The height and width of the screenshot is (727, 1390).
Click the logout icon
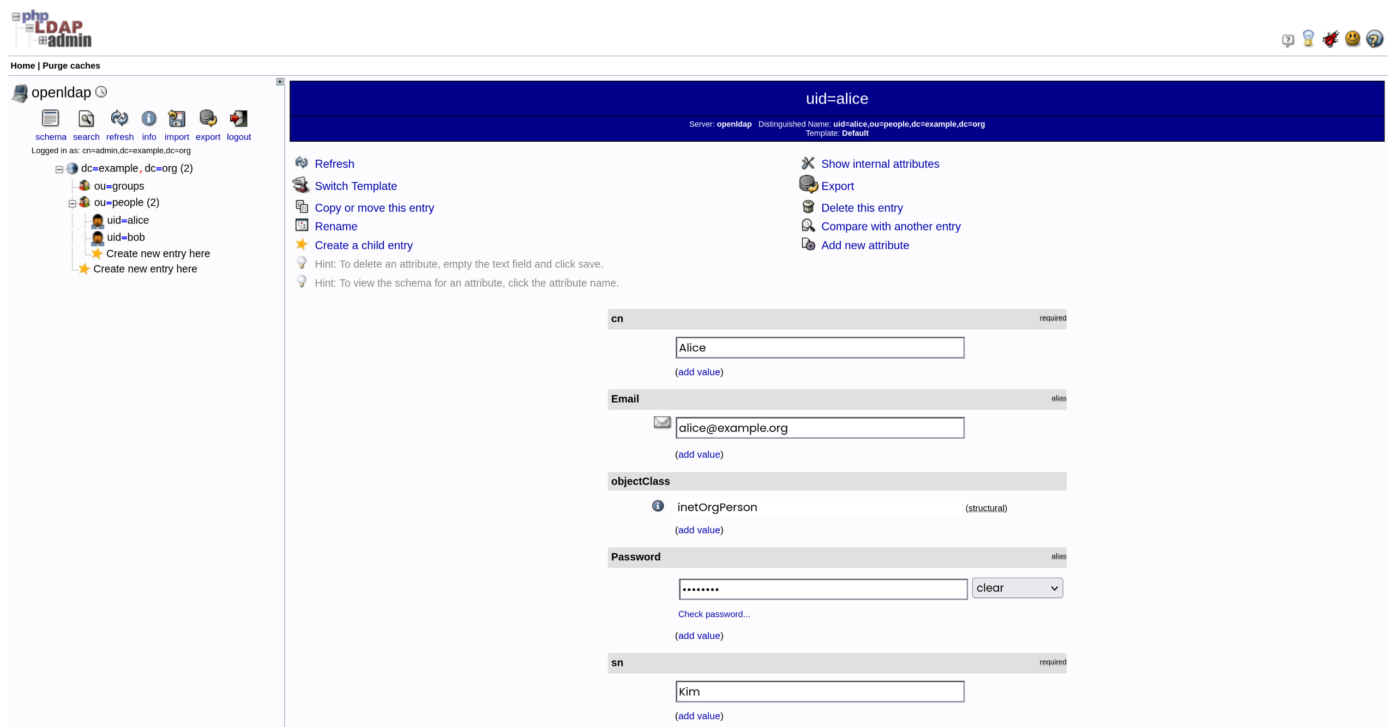[x=238, y=118]
